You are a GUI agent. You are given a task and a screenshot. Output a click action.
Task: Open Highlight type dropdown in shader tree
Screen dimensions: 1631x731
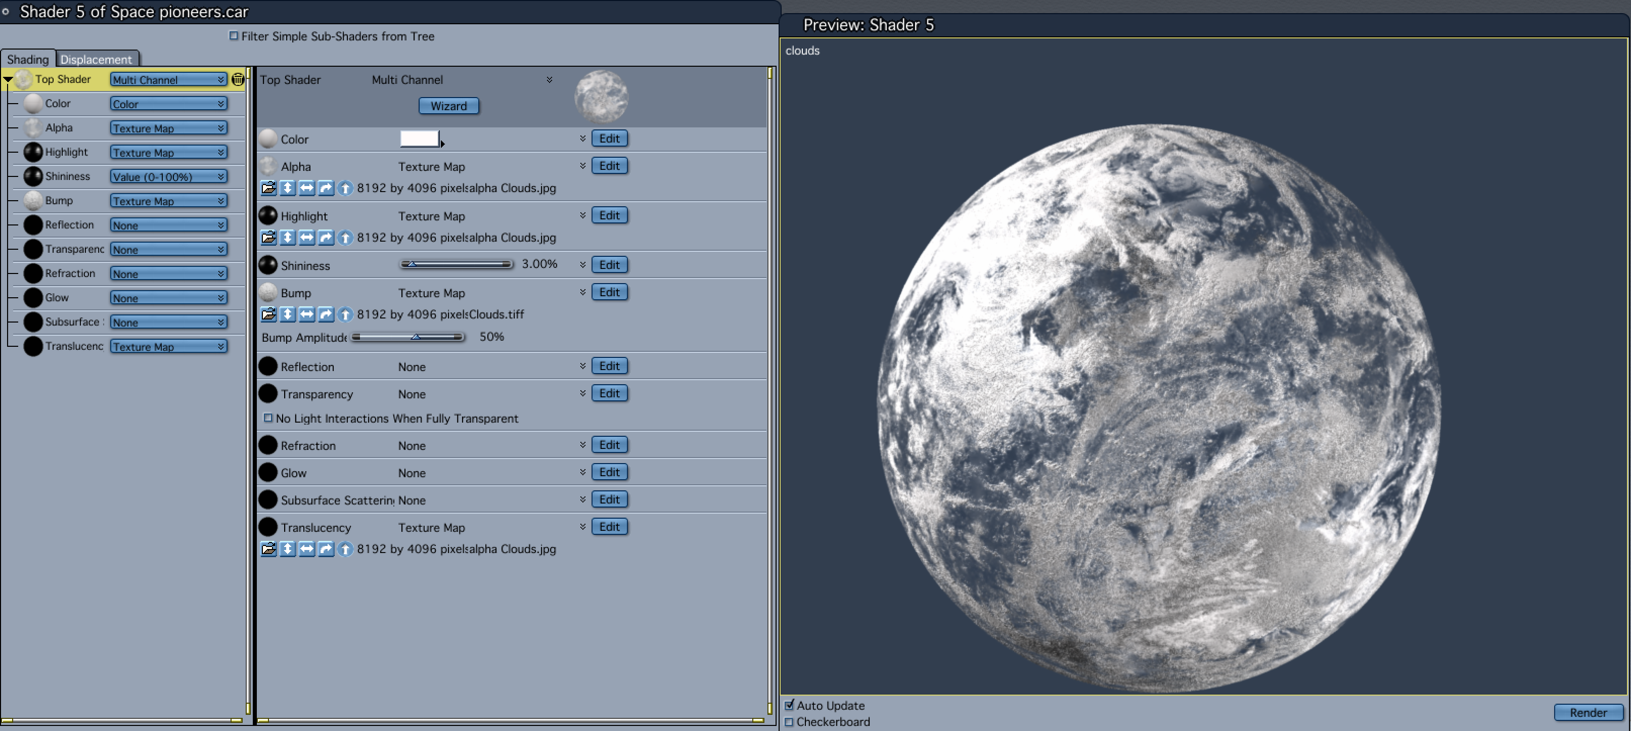pos(168,153)
